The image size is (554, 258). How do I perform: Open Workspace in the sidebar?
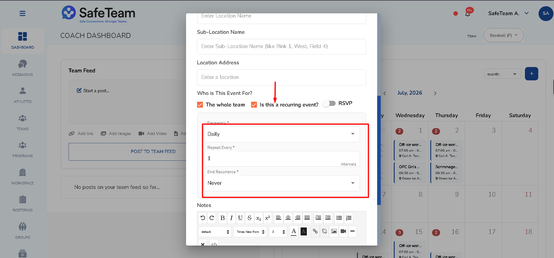23,177
